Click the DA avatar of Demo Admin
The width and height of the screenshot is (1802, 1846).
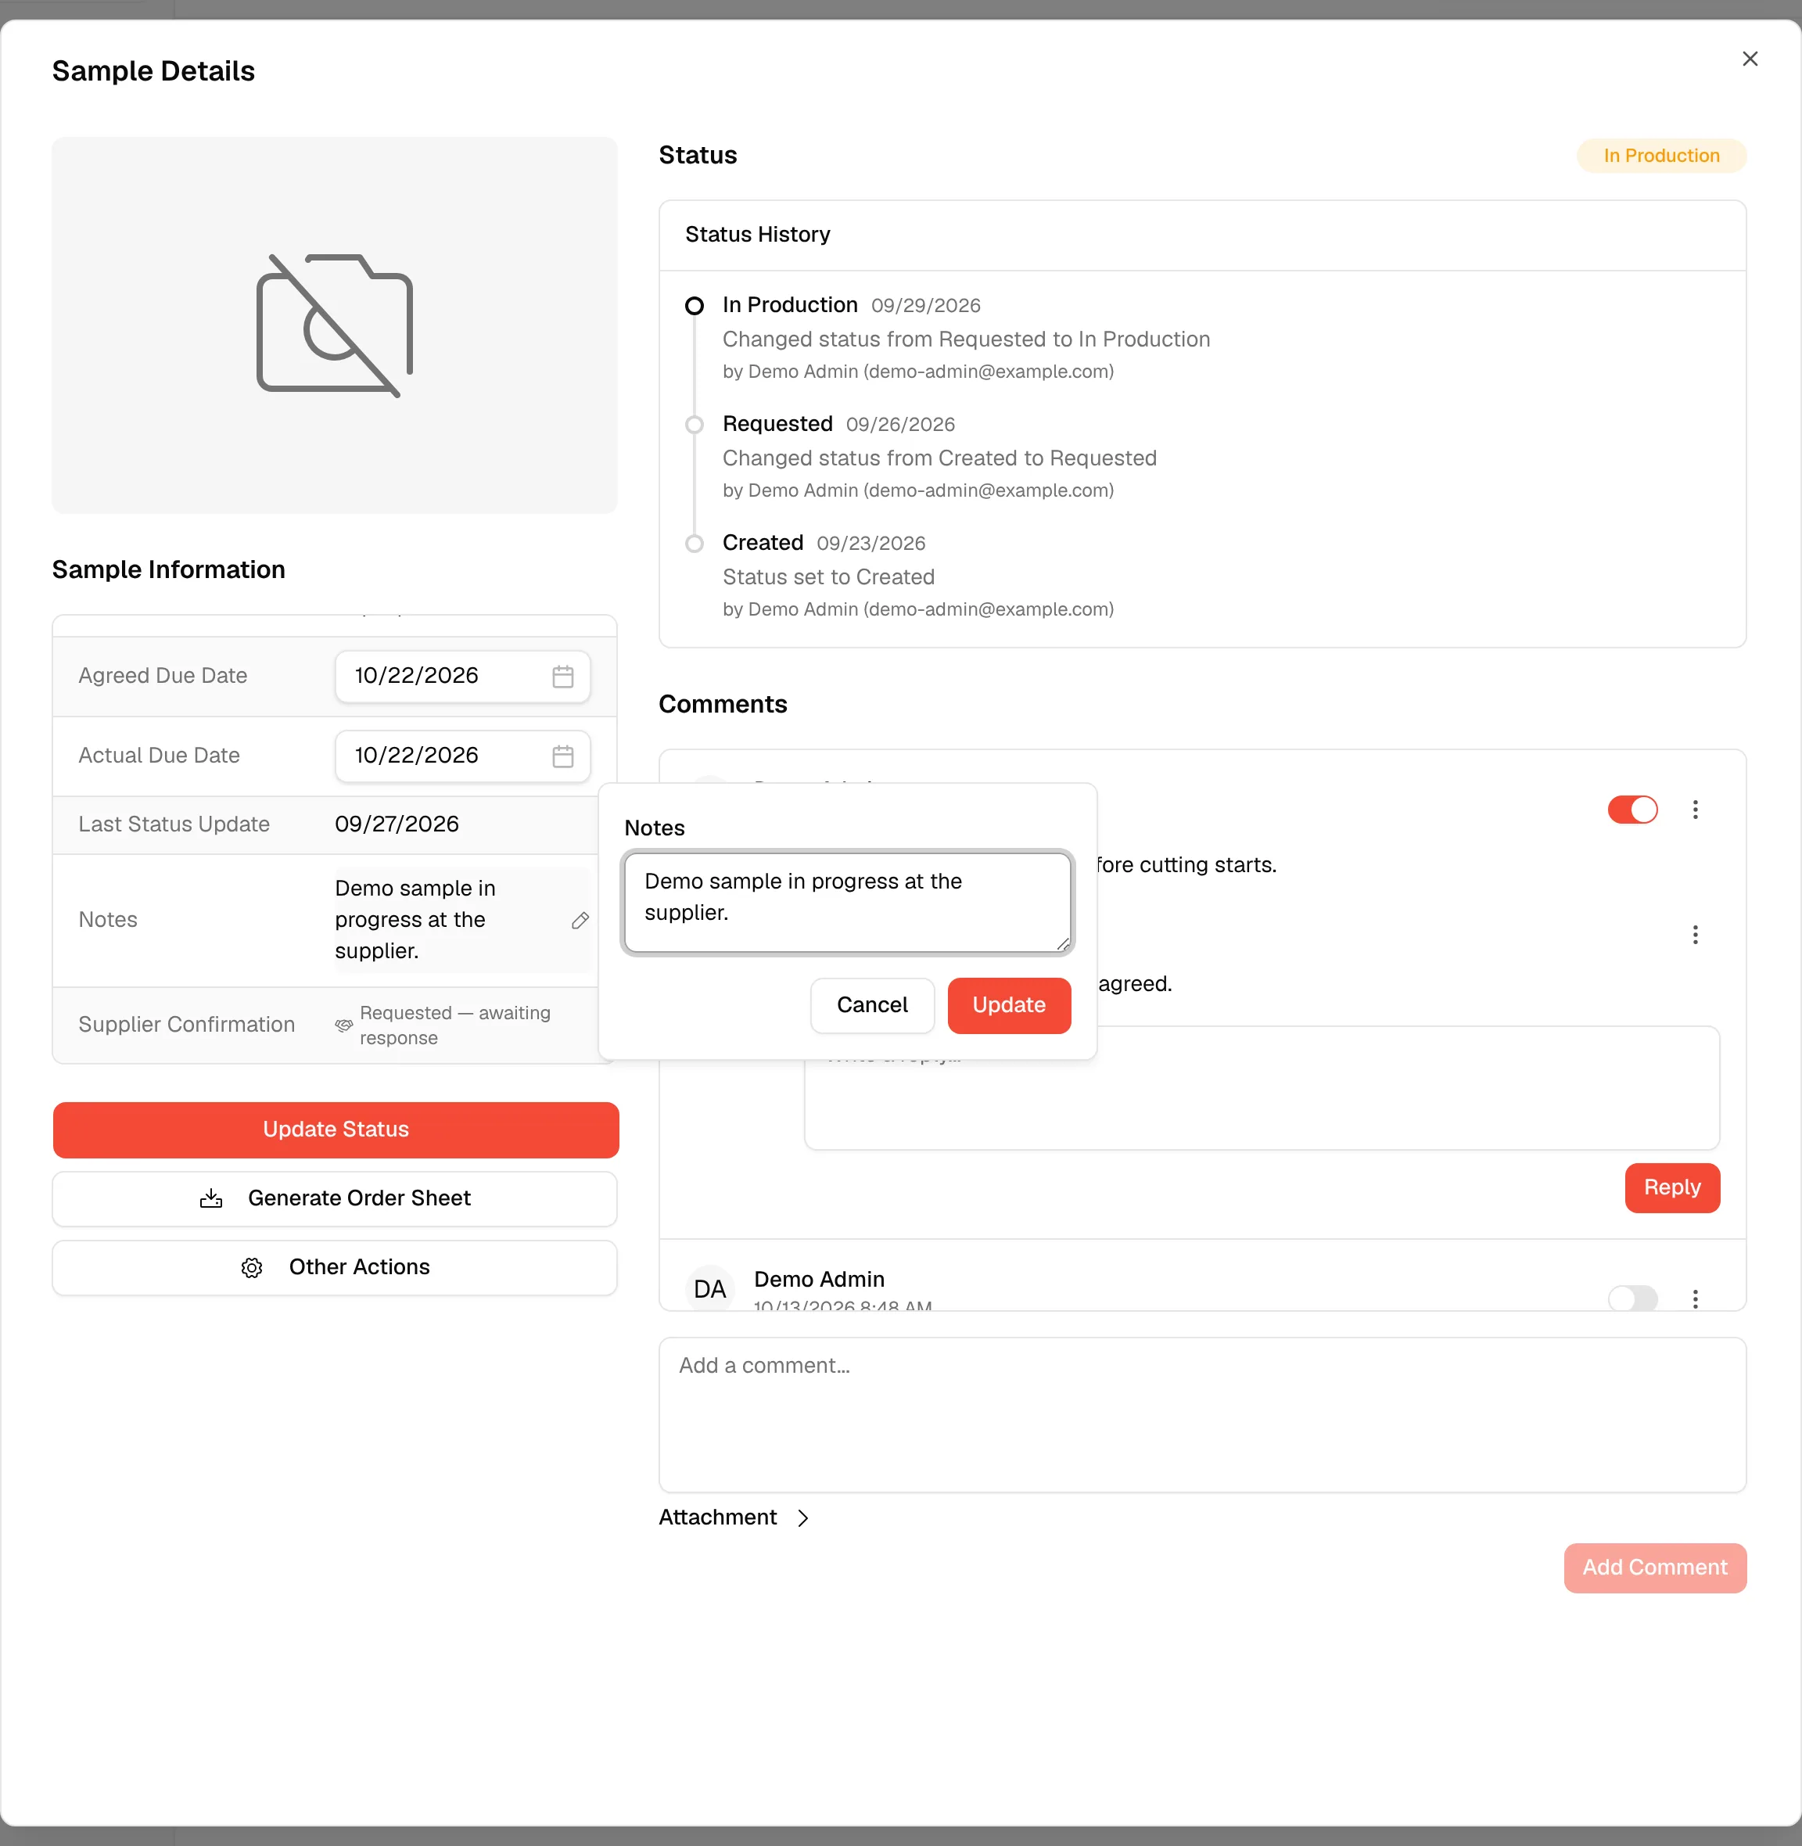click(710, 1288)
